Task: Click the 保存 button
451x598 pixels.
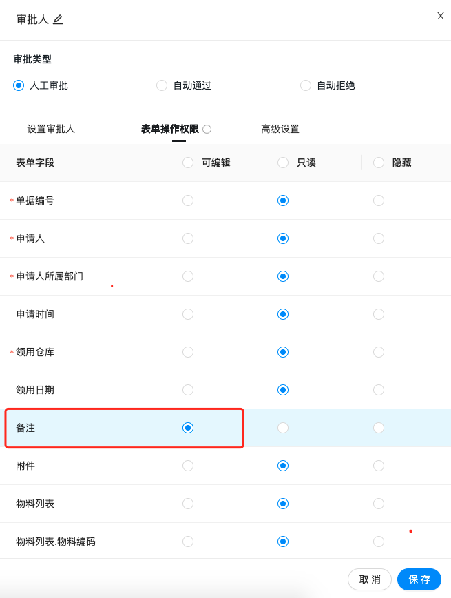Action: (x=419, y=579)
